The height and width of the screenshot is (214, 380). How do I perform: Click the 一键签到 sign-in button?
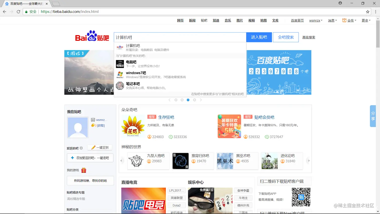(x=100, y=147)
